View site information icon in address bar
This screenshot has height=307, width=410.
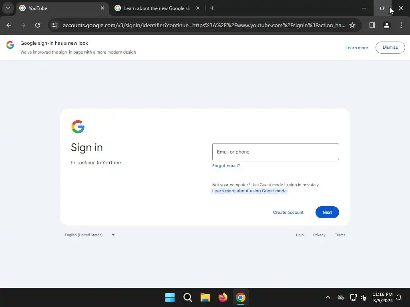[55, 25]
